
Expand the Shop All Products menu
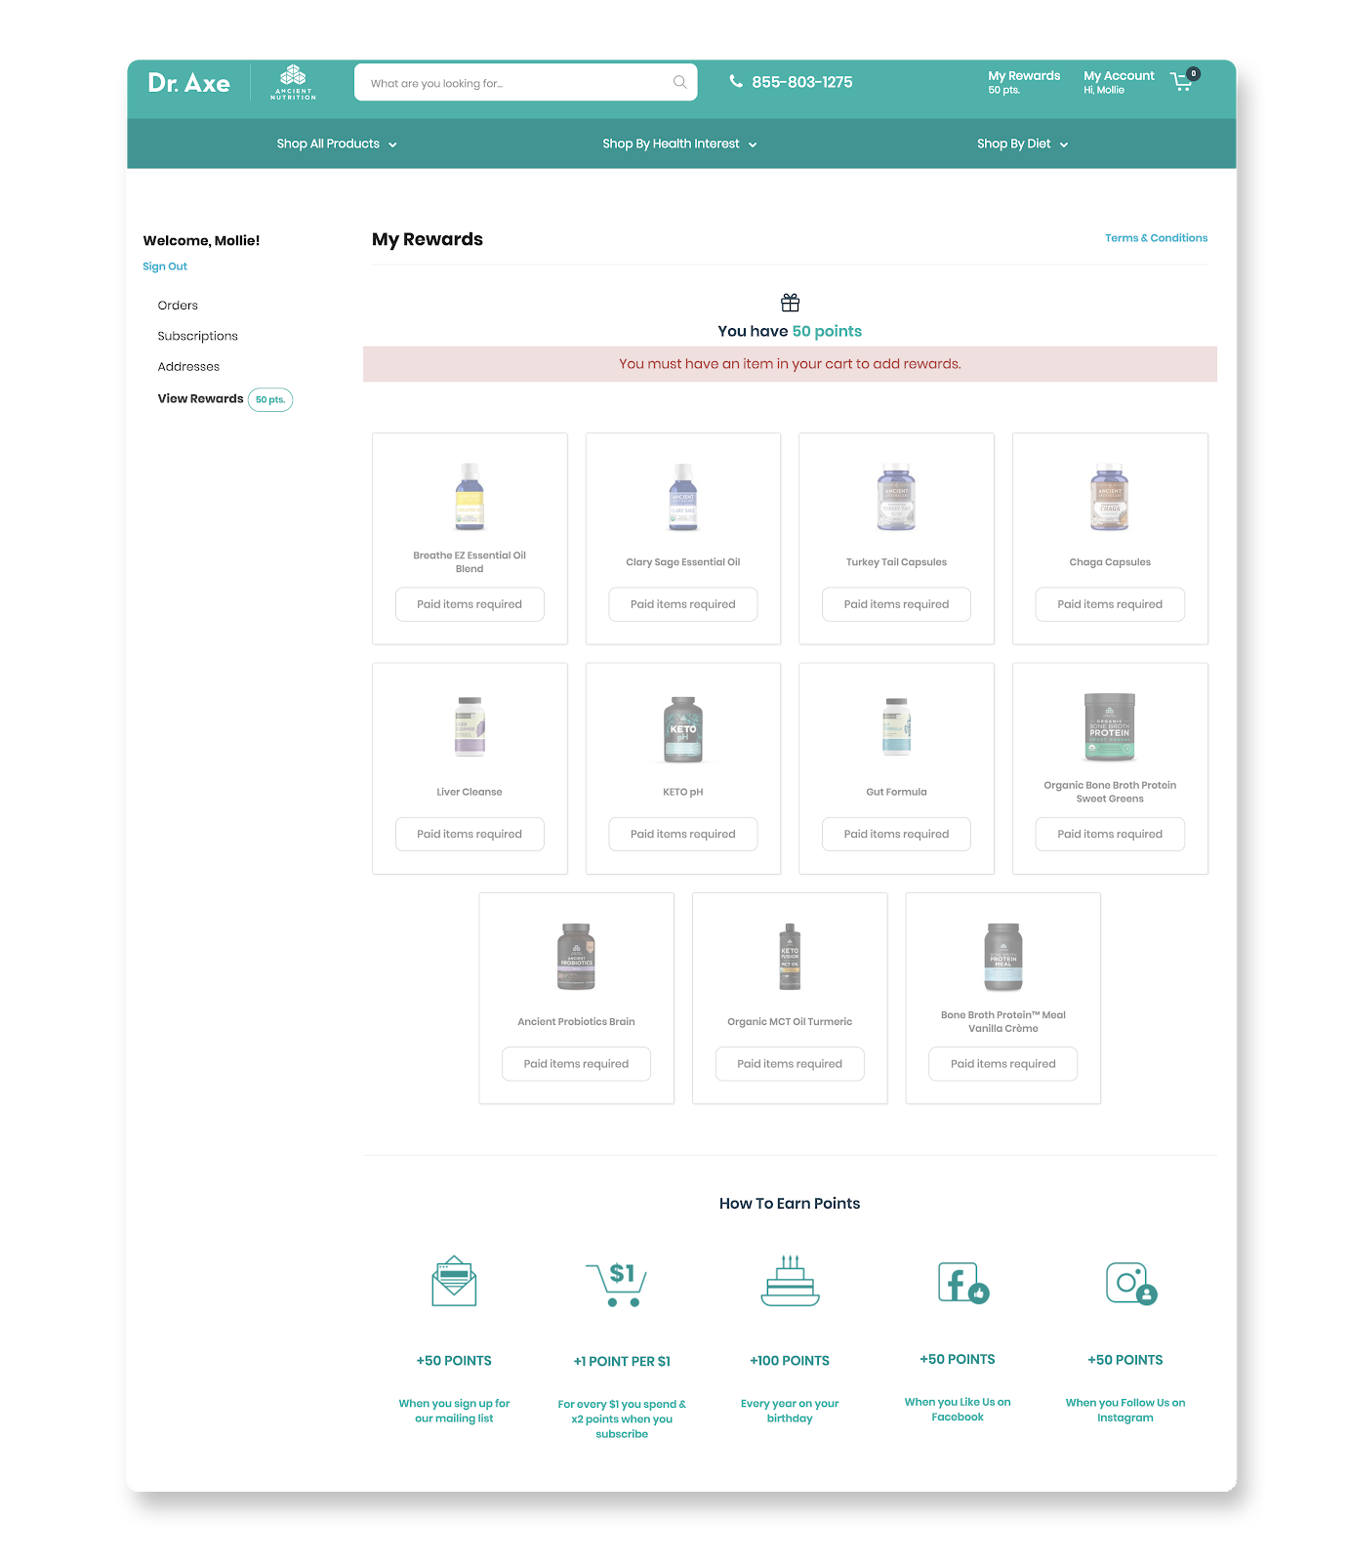(x=337, y=144)
